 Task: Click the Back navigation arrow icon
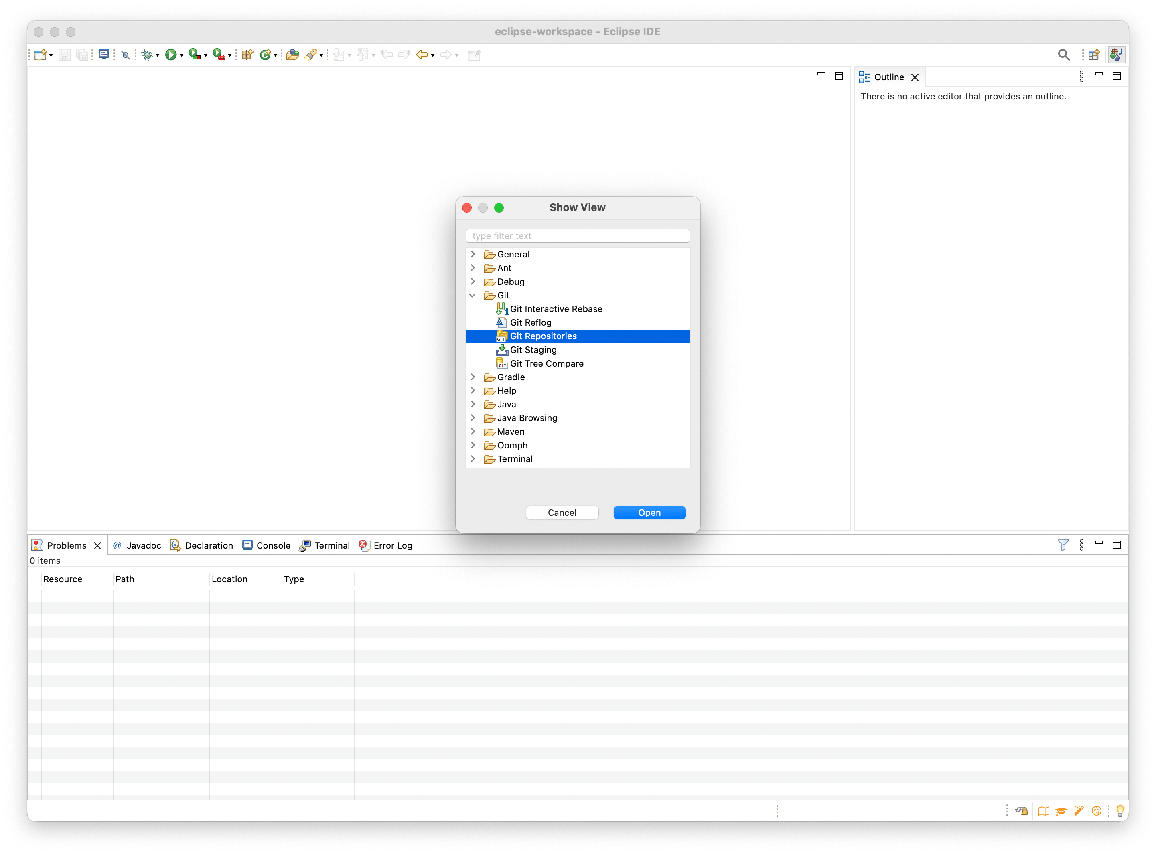point(422,55)
